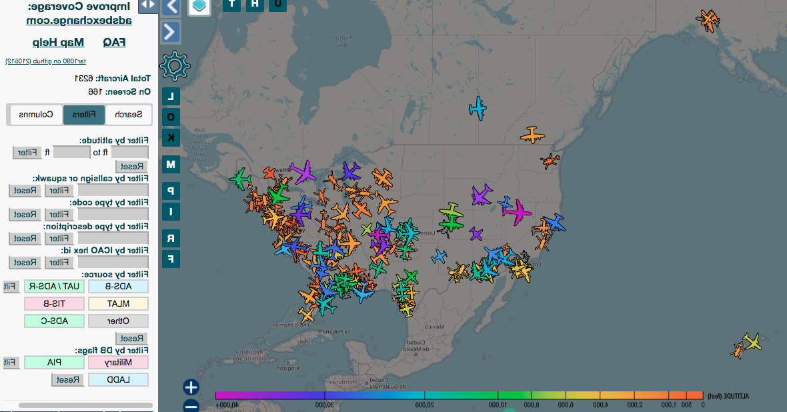
Task: Click the R map button
Action: pyautogui.click(x=171, y=239)
